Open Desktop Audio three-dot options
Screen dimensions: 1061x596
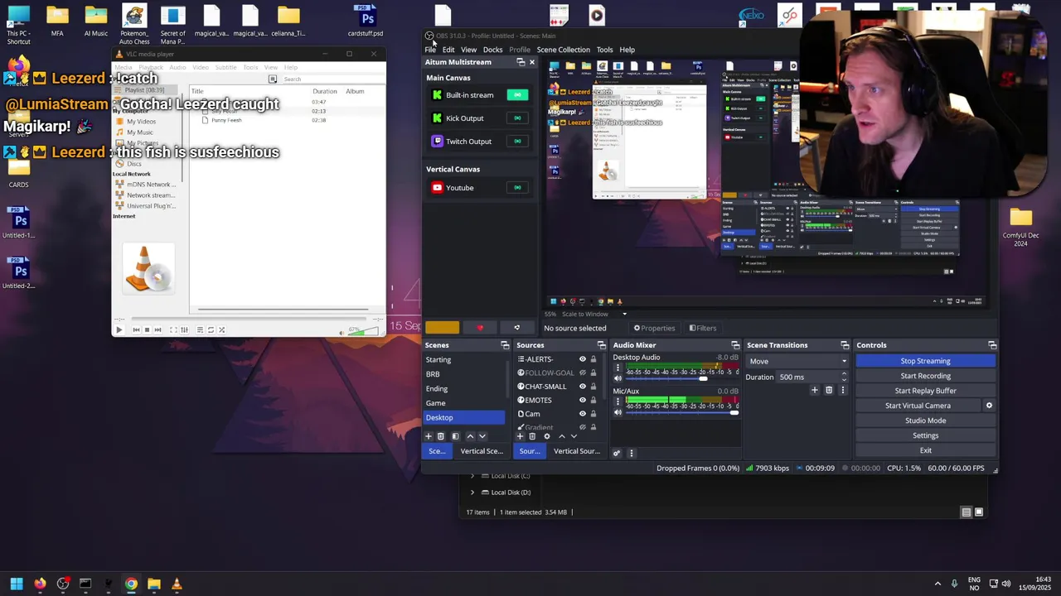click(617, 368)
